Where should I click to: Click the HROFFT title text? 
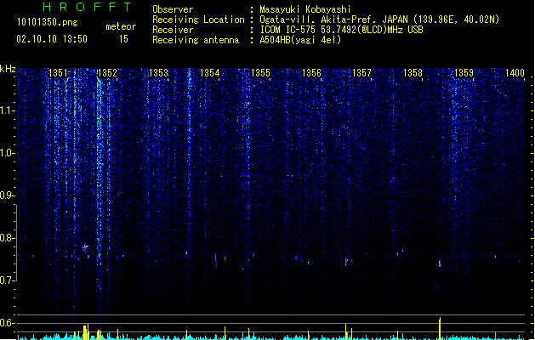point(87,7)
